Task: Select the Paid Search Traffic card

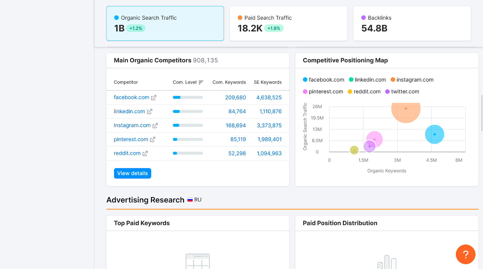Action: [289, 23]
